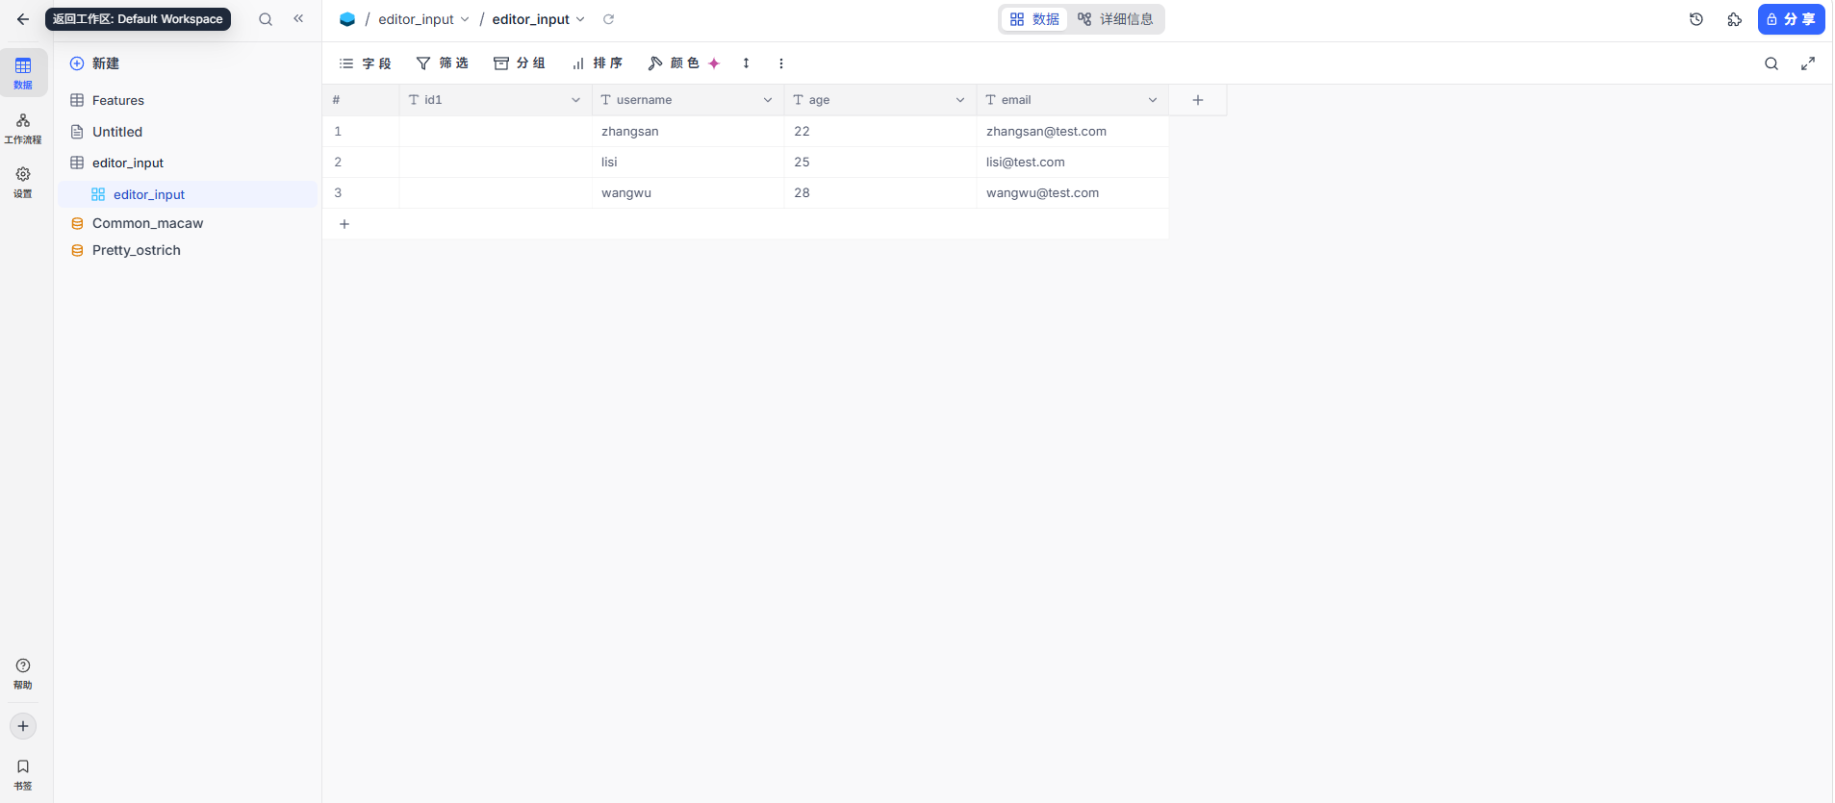This screenshot has width=1835, height=803.
Task: Add a new row with plus icon
Action: pyautogui.click(x=344, y=224)
